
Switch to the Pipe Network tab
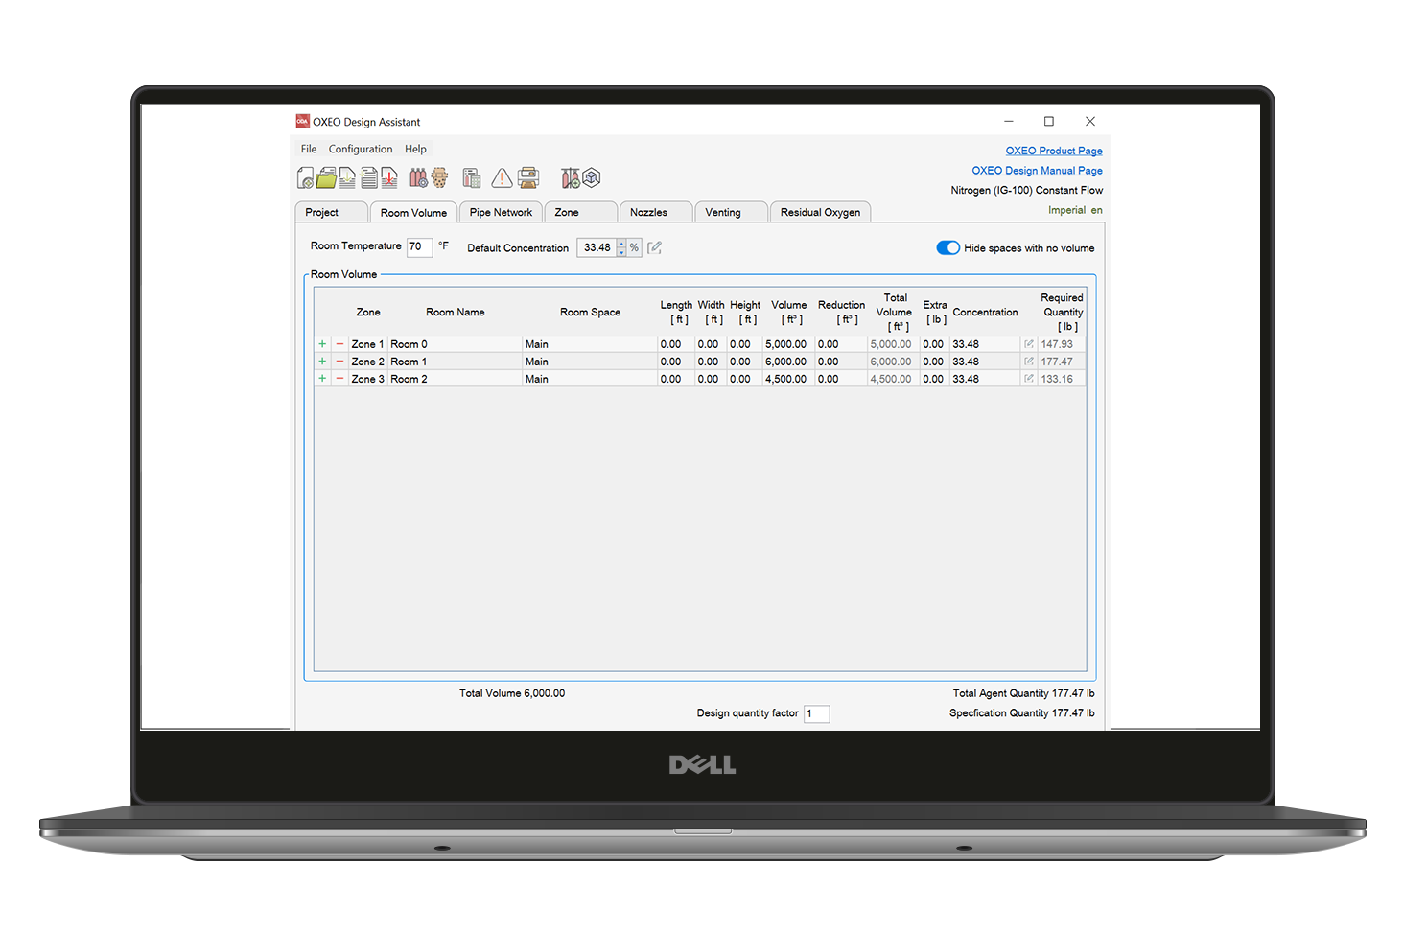point(501,213)
